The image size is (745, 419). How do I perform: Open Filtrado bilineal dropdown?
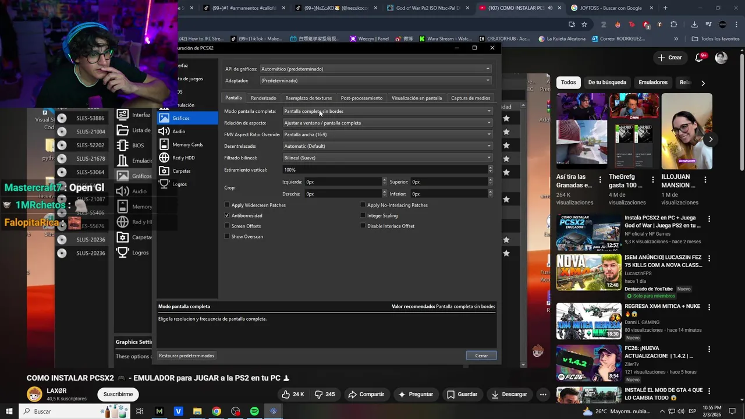[388, 158]
